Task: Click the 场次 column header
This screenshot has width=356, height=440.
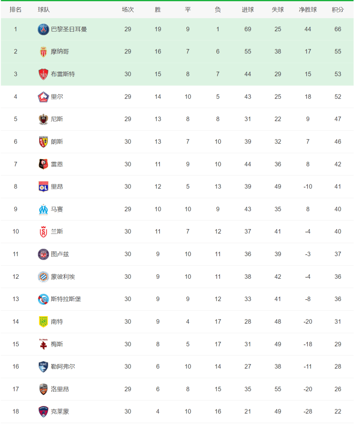Action: click(128, 10)
